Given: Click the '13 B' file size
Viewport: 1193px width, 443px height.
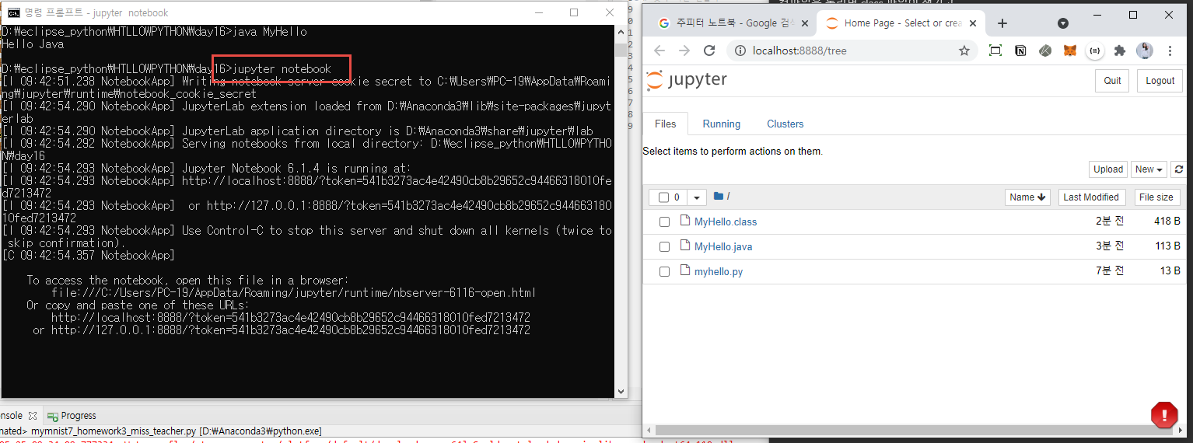Looking at the screenshot, I should click(x=1170, y=271).
